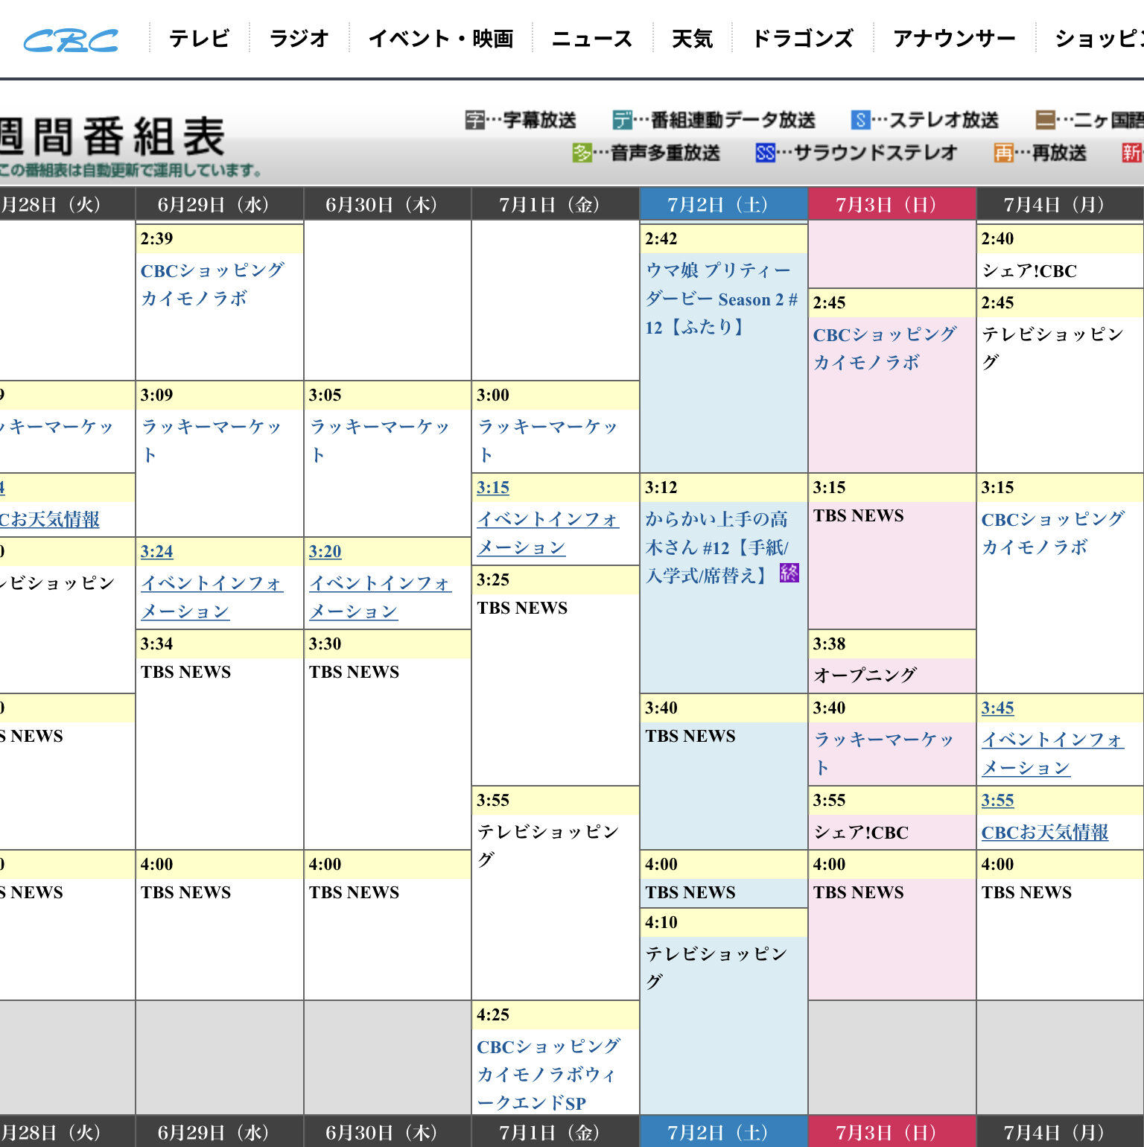Select the top 6月29日（水）column header
The height and width of the screenshot is (1147, 1144).
click(x=220, y=204)
